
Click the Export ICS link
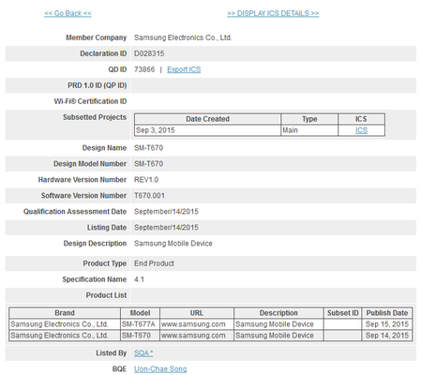click(x=184, y=69)
